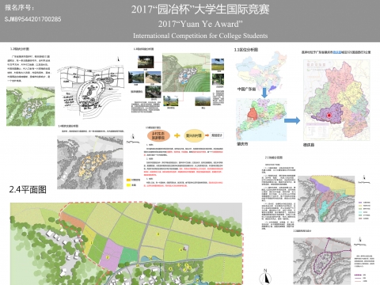Click the "中国广东省" map label
The image size is (380, 285).
point(246,89)
